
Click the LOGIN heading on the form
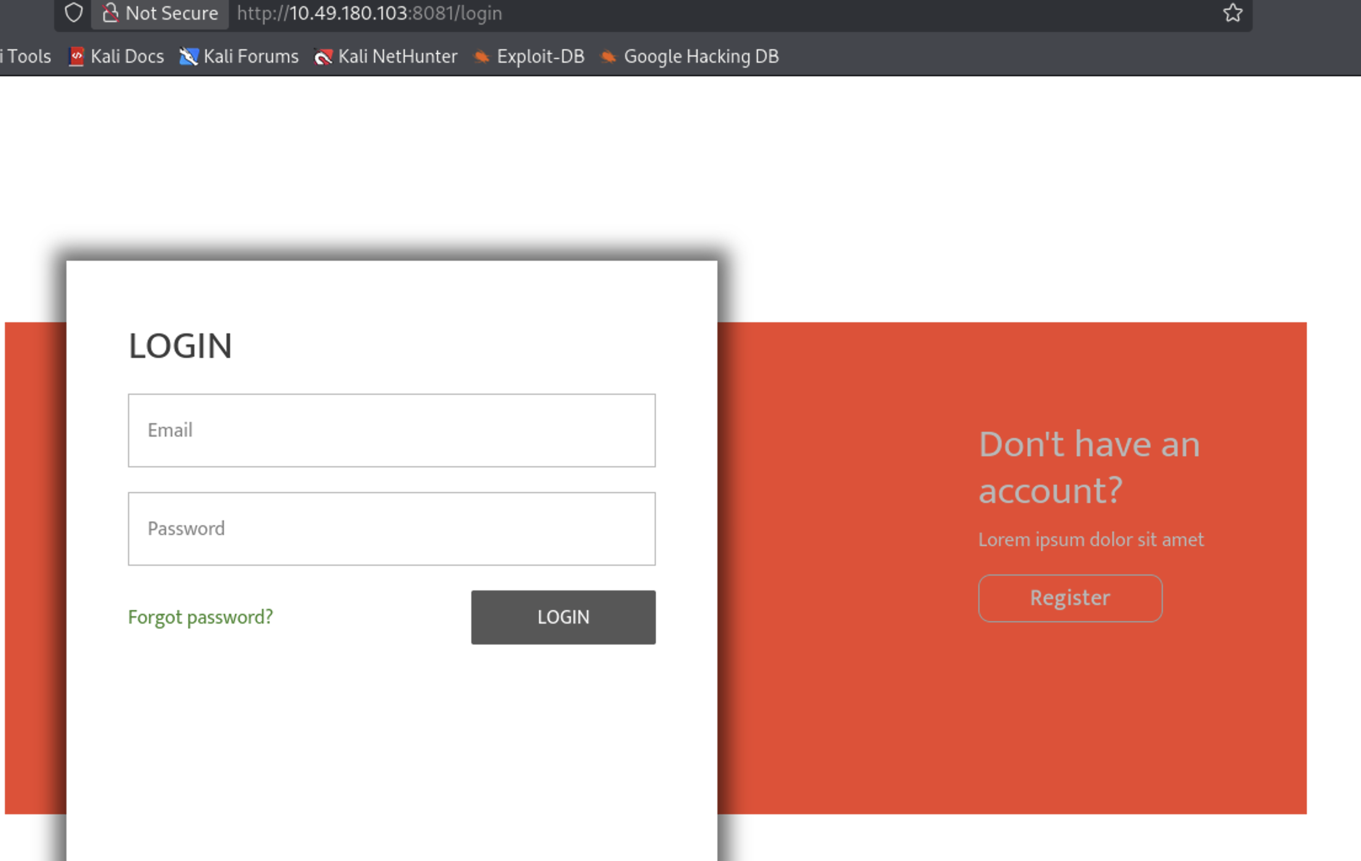coord(180,346)
